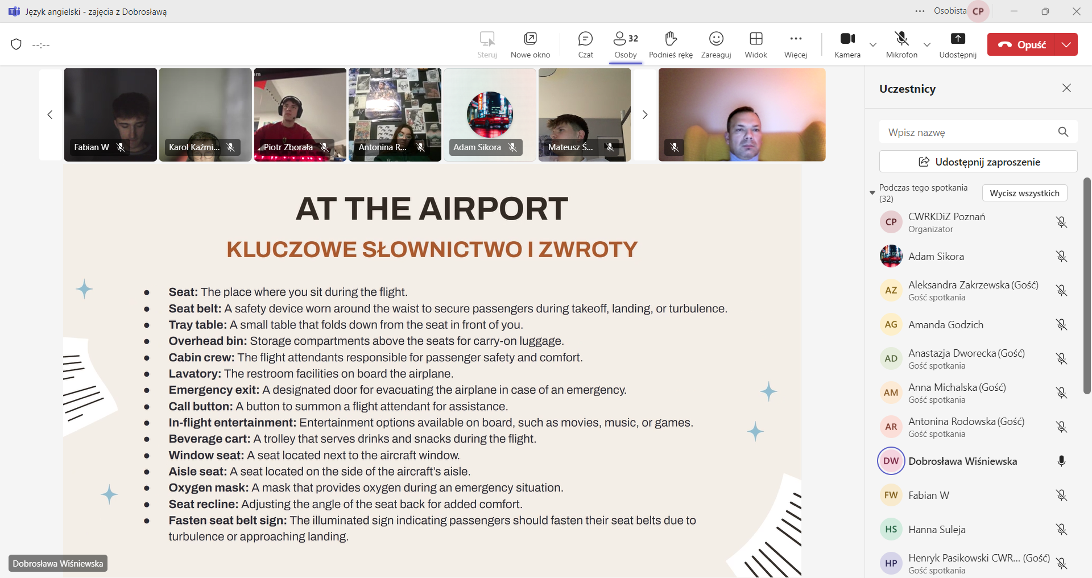Select Adam Sikora in participants list
The height and width of the screenshot is (578, 1092).
[973, 256]
